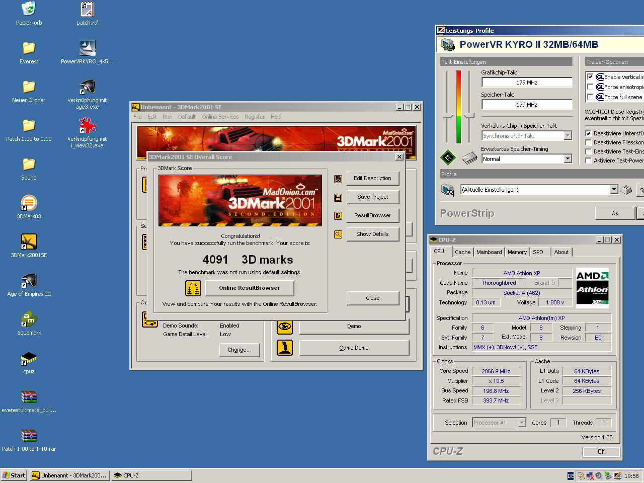Adjust the Grafikchip-Takt left slider

[x=447, y=116]
